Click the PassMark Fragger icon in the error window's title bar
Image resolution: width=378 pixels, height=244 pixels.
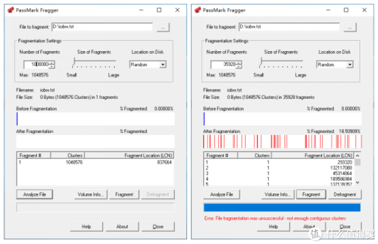[x=198, y=9]
